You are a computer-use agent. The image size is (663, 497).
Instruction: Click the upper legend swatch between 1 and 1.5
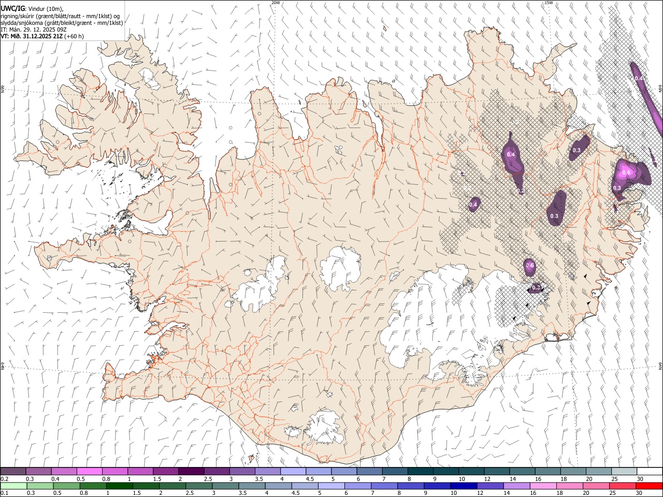[x=140, y=472]
